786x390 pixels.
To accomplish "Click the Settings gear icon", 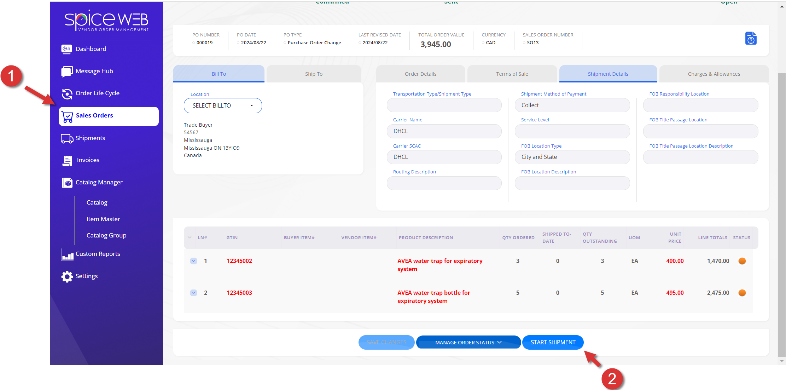I will click(67, 276).
